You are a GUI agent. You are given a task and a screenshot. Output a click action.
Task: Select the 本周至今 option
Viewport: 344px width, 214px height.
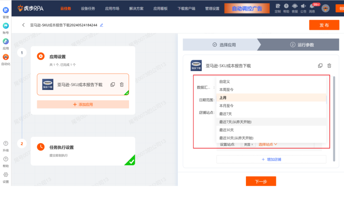pyautogui.click(x=271, y=90)
